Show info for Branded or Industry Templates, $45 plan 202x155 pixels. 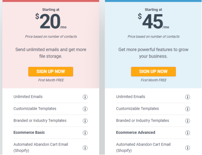187,121
